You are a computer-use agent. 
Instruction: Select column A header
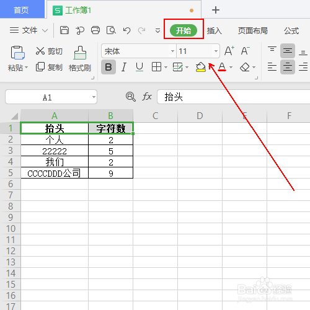[x=55, y=116]
